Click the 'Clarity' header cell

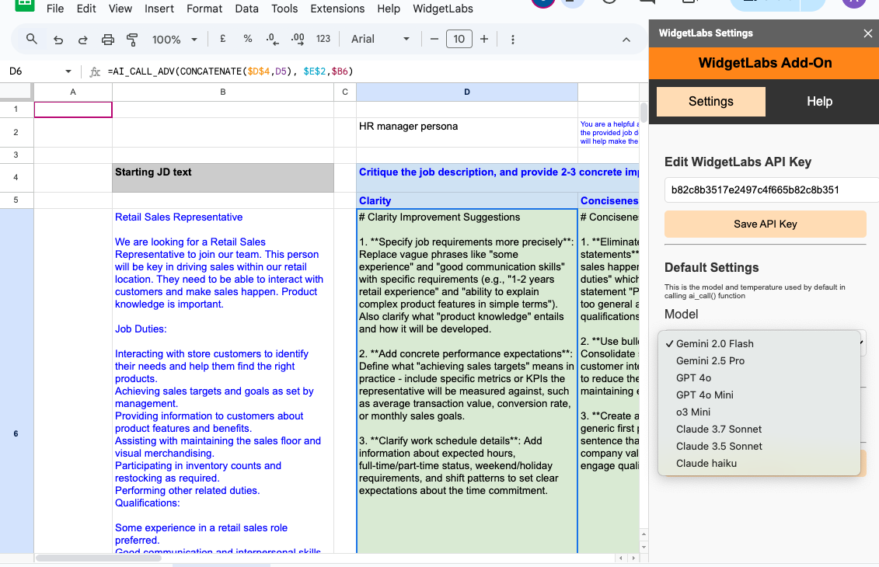(467, 200)
